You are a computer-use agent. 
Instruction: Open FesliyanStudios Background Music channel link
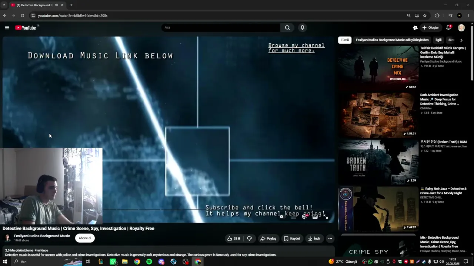coord(42,236)
